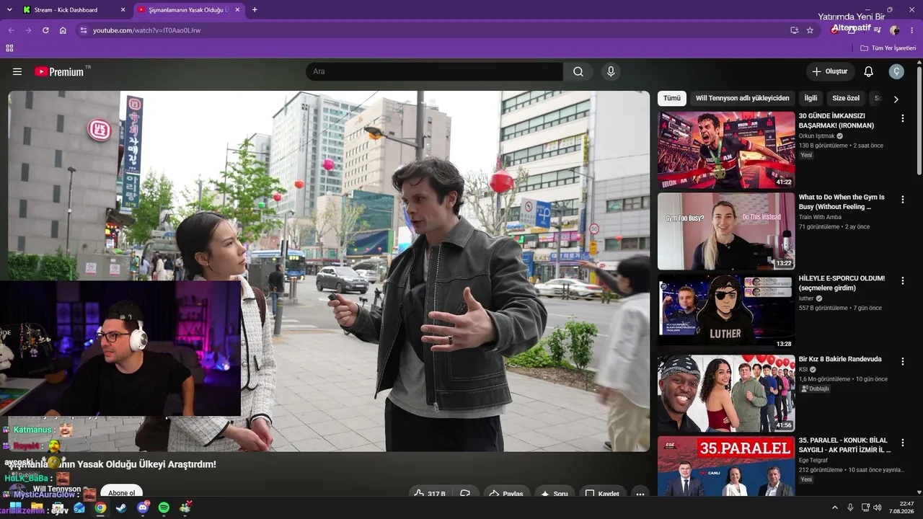Viewport: 923px width, 519px height.
Task: Go back in Chrome browser history
Action: 11,30
